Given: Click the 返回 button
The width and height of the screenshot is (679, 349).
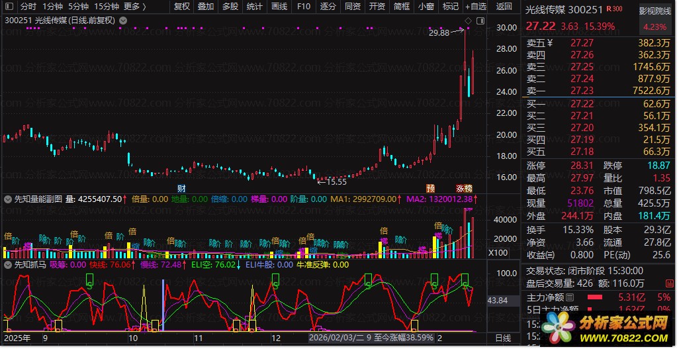Looking at the screenshot, I should pos(504,7).
